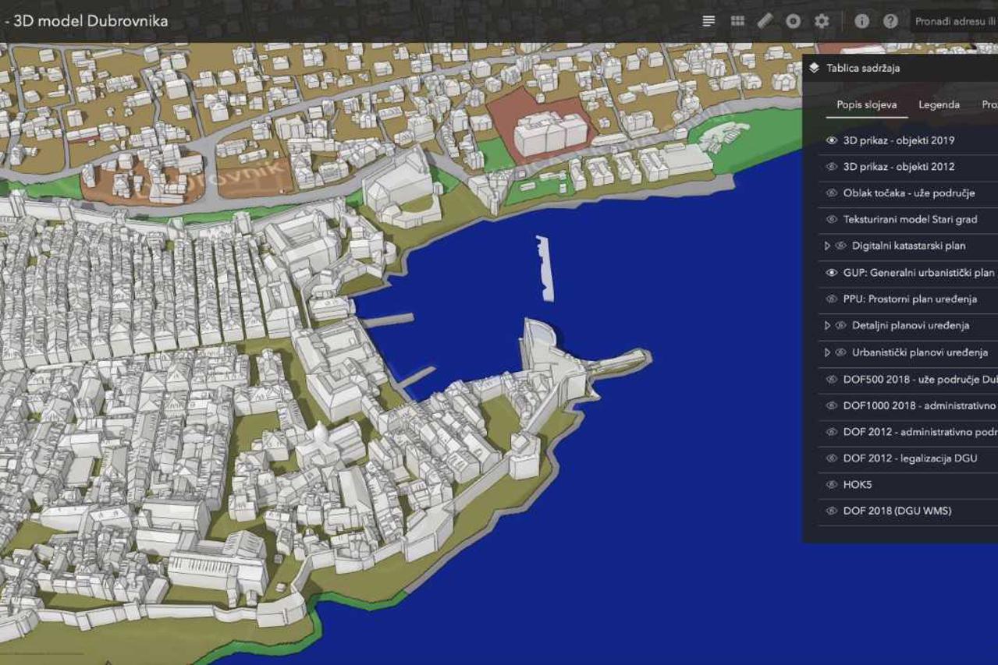Select the Popis slojeva tab
The height and width of the screenshot is (665, 998).
coord(866,104)
